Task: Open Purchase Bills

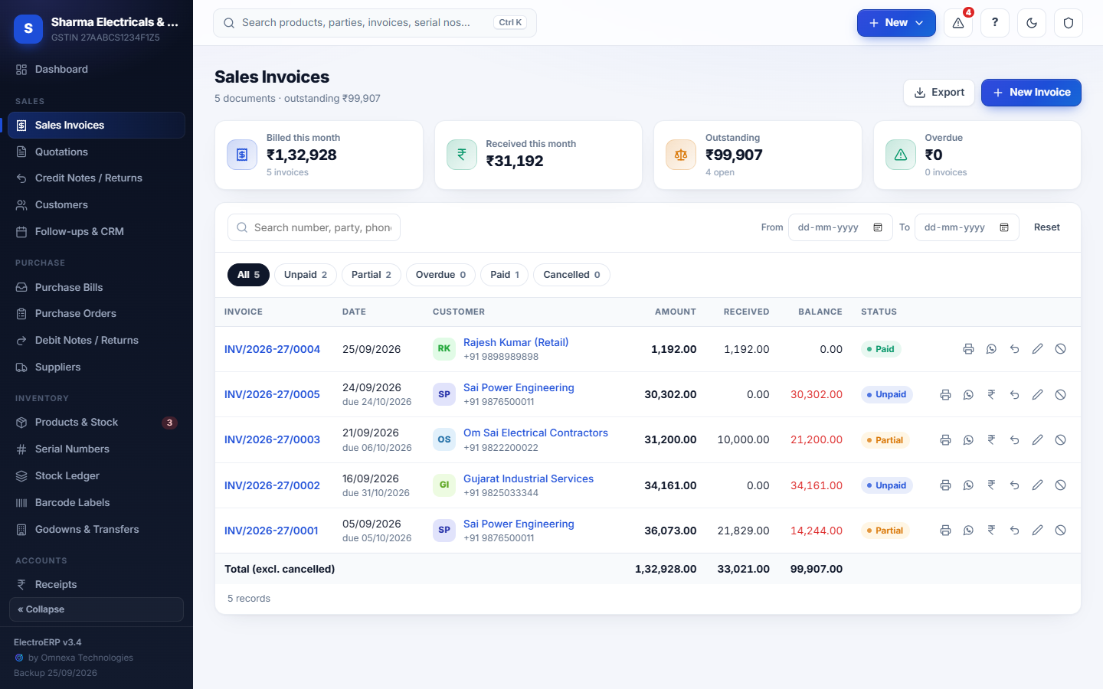Action: [97, 287]
